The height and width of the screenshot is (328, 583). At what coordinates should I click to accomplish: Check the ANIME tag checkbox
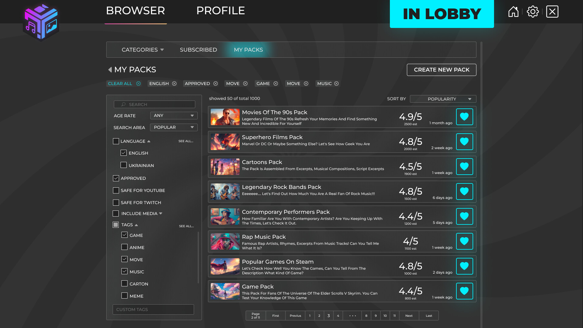tap(124, 247)
